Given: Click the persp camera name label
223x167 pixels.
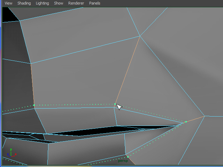Looking at the screenshot, I should tap(123, 161).
